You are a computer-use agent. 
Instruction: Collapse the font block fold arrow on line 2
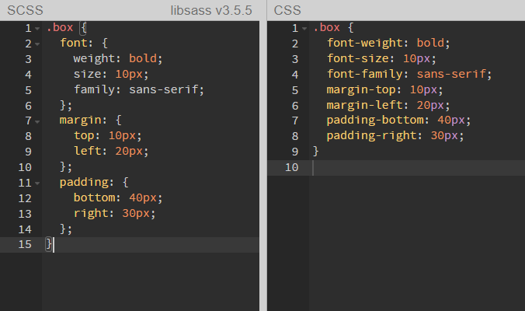pos(37,44)
